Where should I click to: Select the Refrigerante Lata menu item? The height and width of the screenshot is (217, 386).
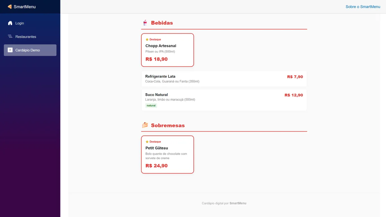224,79
